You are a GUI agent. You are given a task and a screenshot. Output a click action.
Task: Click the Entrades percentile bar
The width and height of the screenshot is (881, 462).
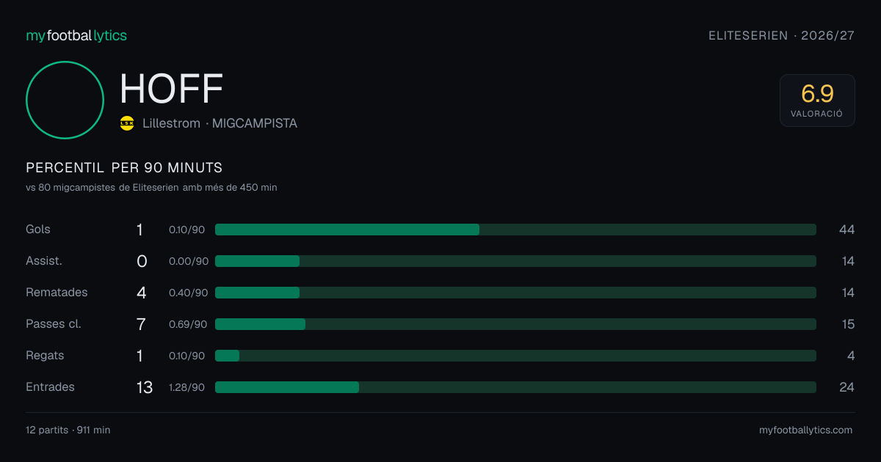click(515, 387)
